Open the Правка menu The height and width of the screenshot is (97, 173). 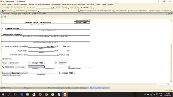pos(10,5)
